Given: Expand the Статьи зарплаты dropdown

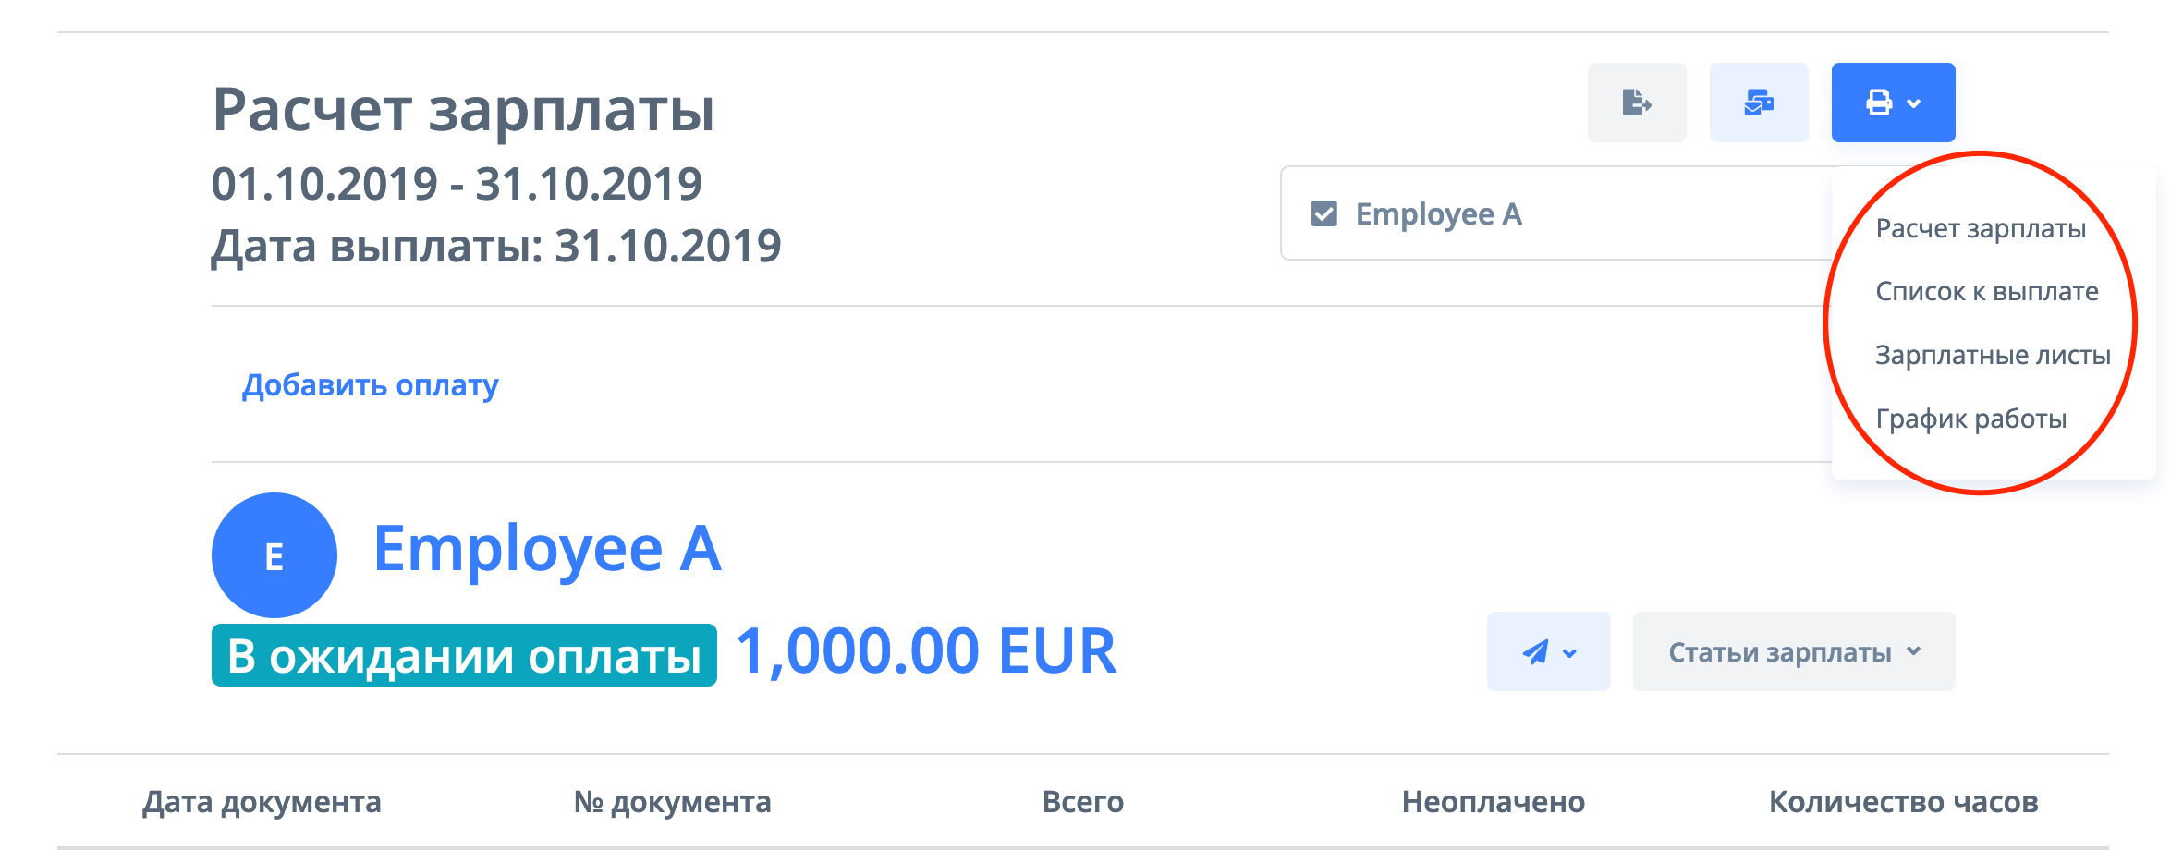Looking at the screenshot, I should (x=1793, y=651).
